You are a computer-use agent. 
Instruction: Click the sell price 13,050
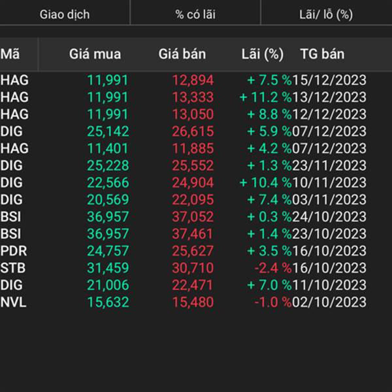(193, 114)
